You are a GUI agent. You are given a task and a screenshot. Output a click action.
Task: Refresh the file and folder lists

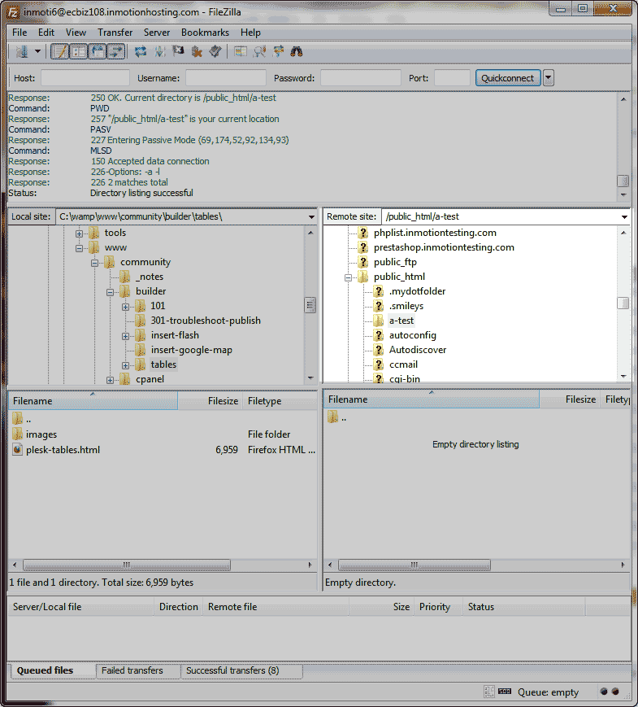pyautogui.click(x=141, y=51)
